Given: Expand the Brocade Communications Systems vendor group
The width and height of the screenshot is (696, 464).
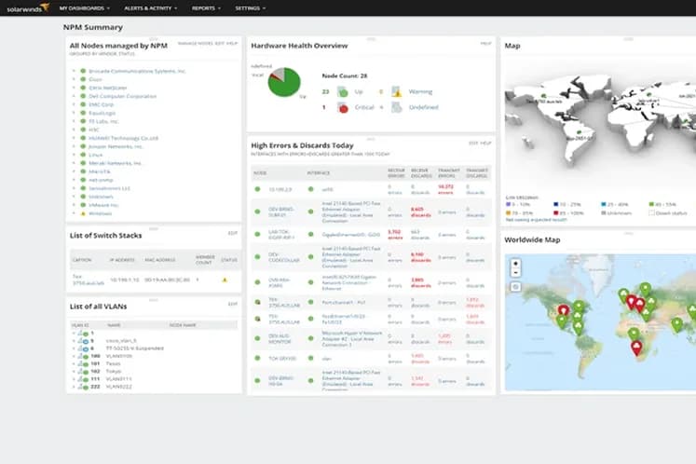Looking at the screenshot, I should (74, 71).
